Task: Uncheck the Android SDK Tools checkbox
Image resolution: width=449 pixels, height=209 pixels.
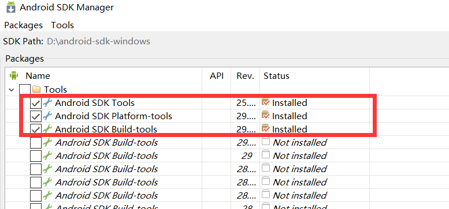Action: point(35,103)
